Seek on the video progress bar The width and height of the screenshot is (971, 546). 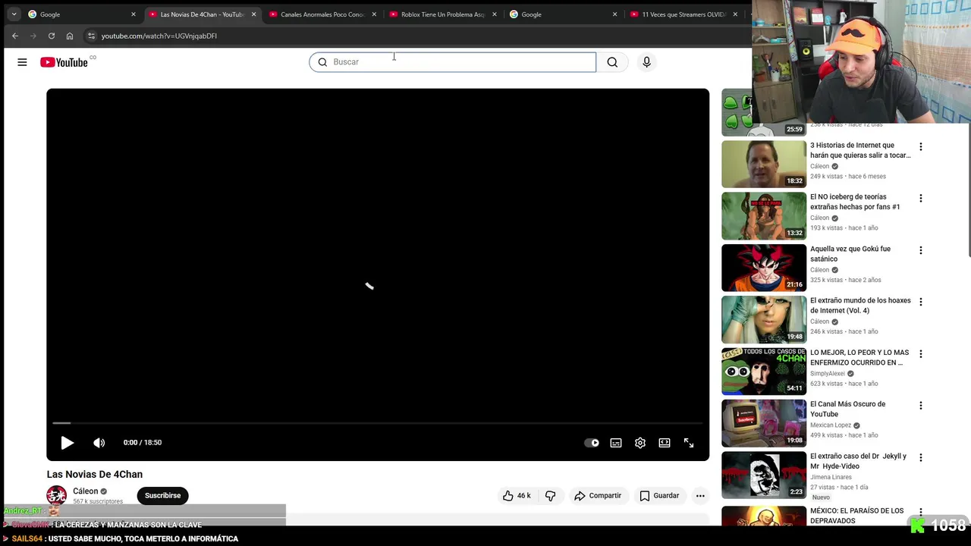tap(378, 423)
